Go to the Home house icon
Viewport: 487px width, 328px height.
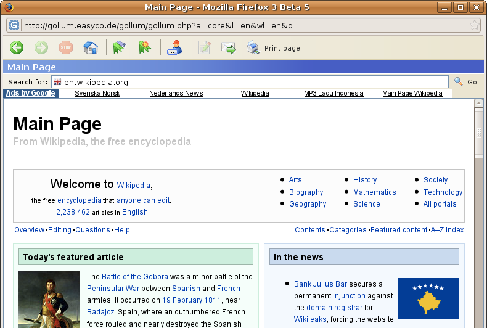(91, 47)
